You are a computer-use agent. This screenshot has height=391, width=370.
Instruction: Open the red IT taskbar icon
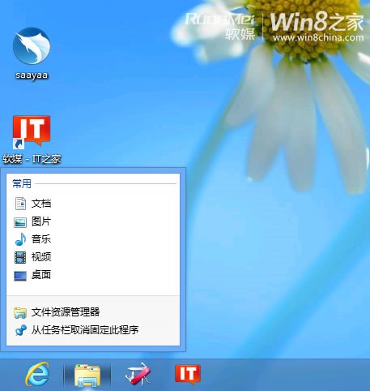click(188, 374)
